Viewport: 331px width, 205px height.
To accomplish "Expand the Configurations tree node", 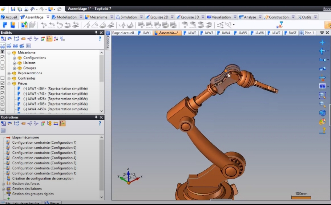I will coord(14,58).
